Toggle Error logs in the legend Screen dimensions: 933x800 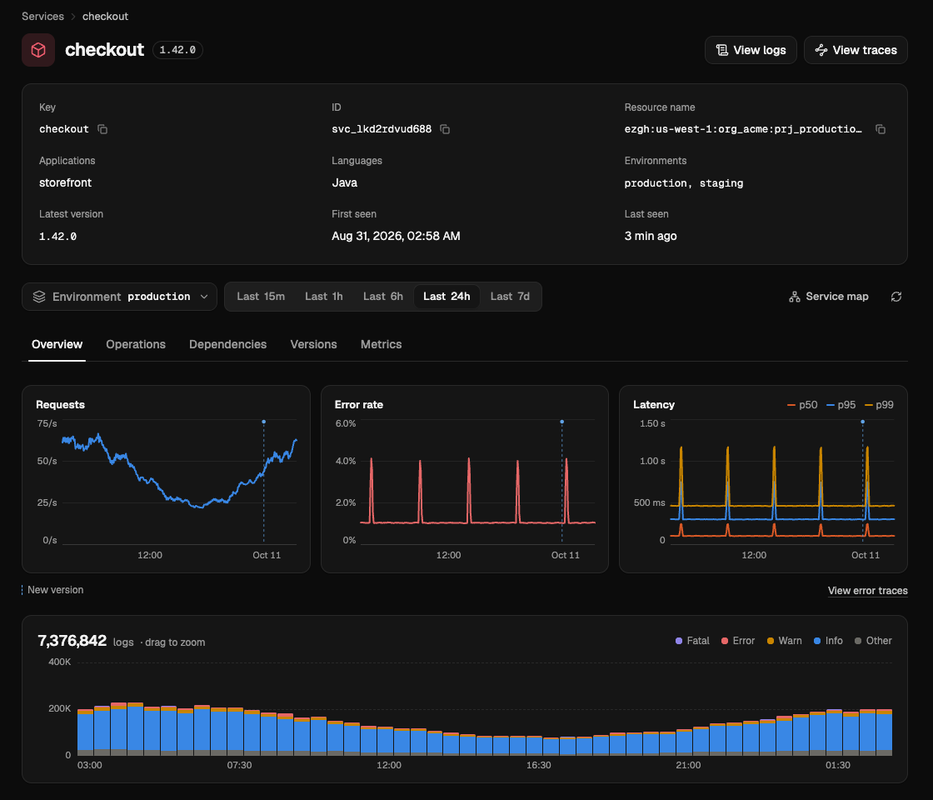coord(738,641)
